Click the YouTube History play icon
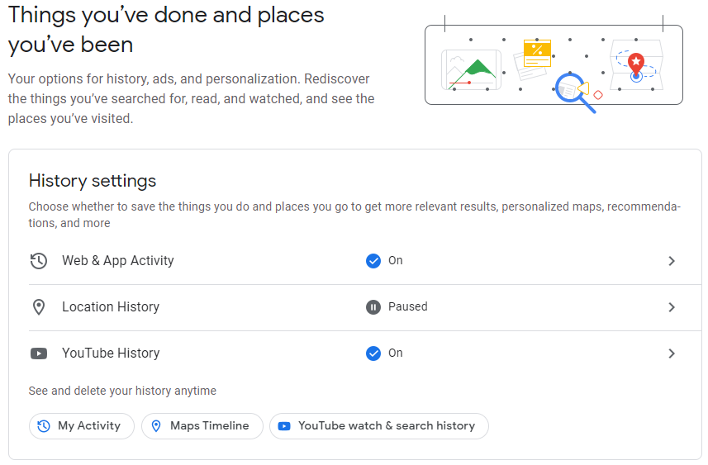Image resolution: width=708 pixels, height=465 pixels. coord(39,353)
